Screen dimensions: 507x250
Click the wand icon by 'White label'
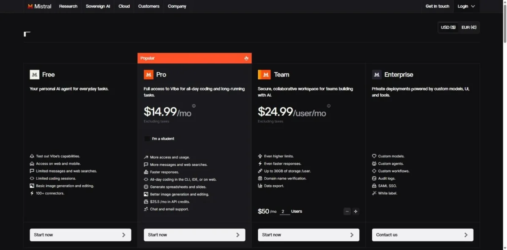click(x=374, y=193)
